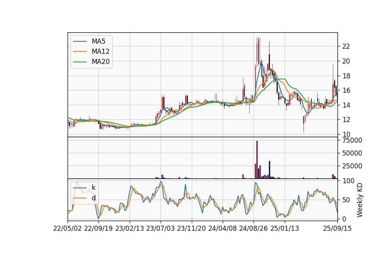Click the volume axis value 25000
Image resolution: width=375 pixels, height=269 pixels.
352,166
